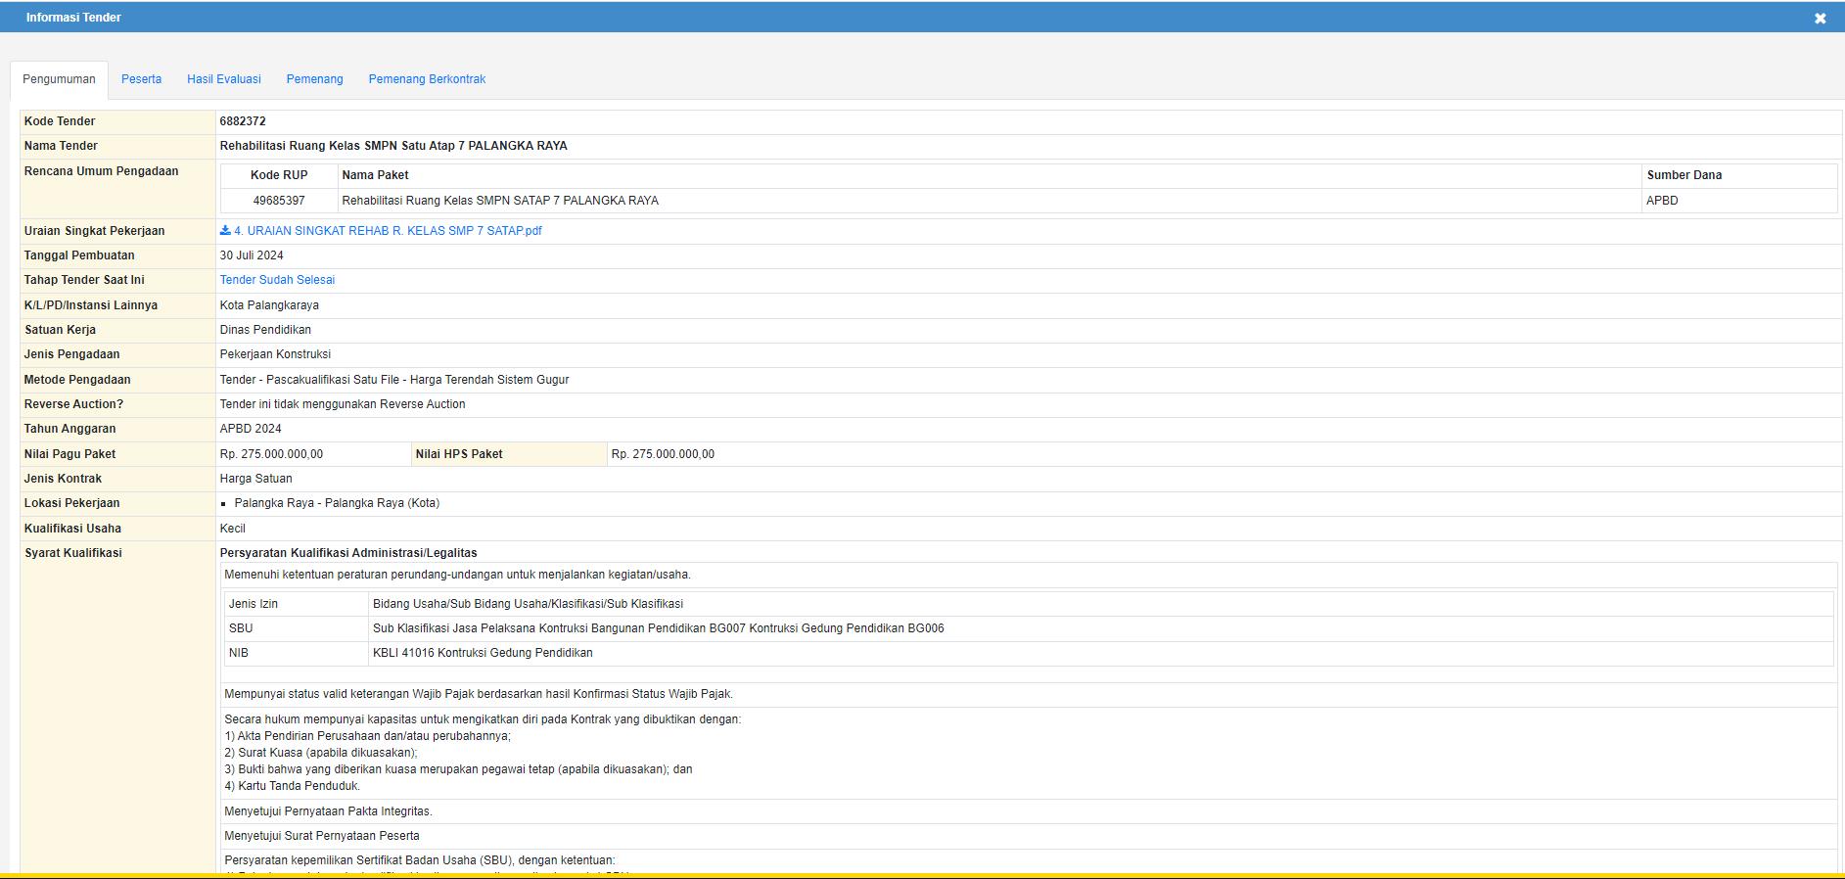Click the Tender Sudah Selesai link
The image size is (1845, 879).
(x=277, y=280)
